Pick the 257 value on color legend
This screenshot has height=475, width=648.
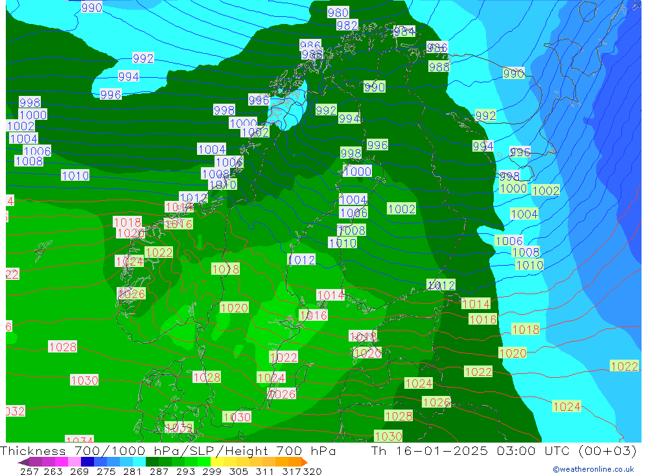coord(29,471)
